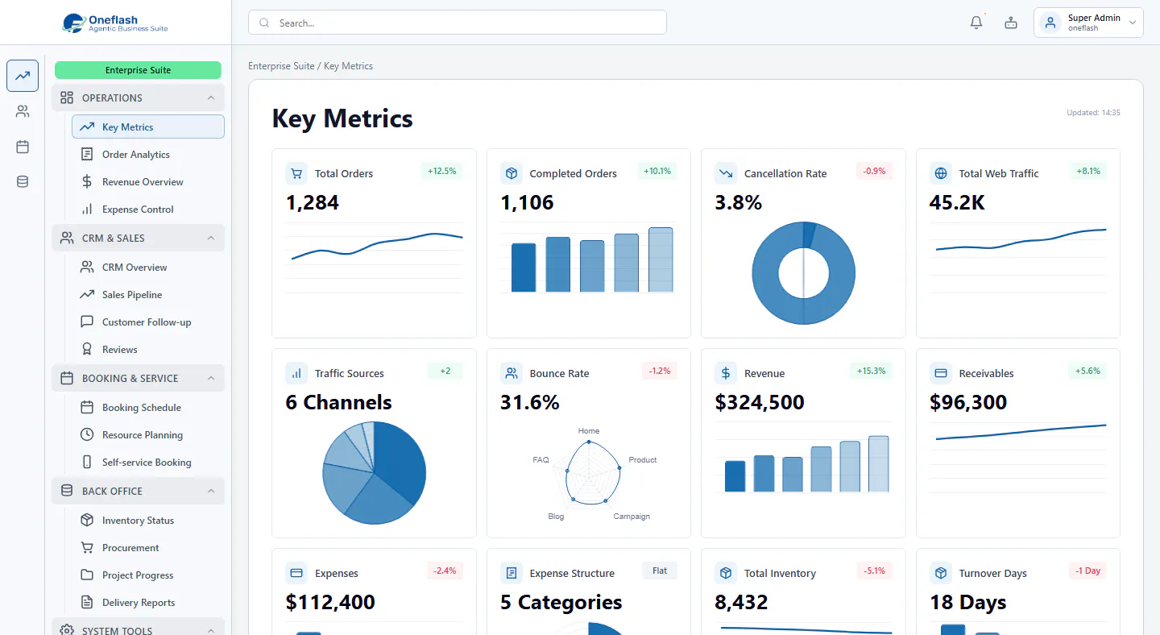Click the Total Web Traffic globe icon

tap(940, 173)
